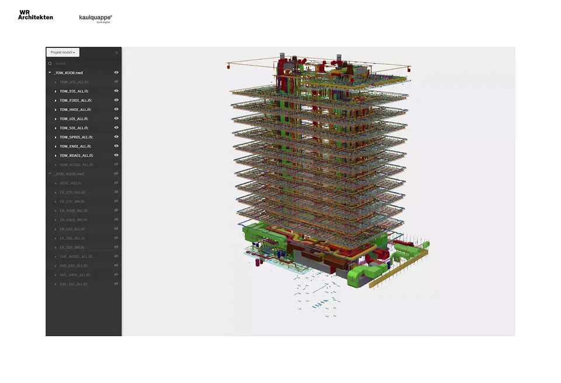The image size is (561, 383).
Task: Show the hidden TOW_A01_ALL.ifc model
Action: click(116, 82)
